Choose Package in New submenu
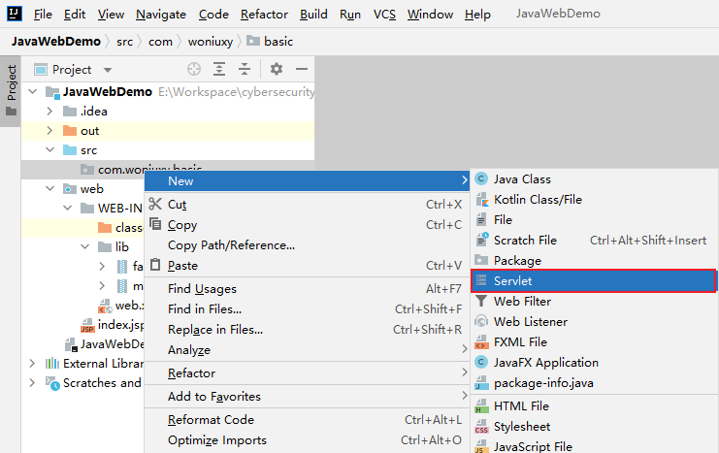Viewport: 719px width, 453px height. pyautogui.click(x=594, y=260)
